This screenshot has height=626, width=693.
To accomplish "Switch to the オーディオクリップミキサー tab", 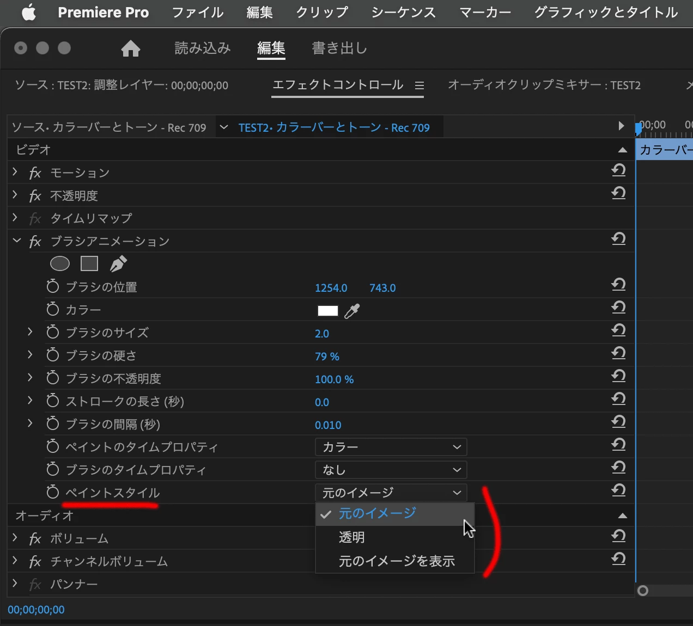I will [x=544, y=85].
